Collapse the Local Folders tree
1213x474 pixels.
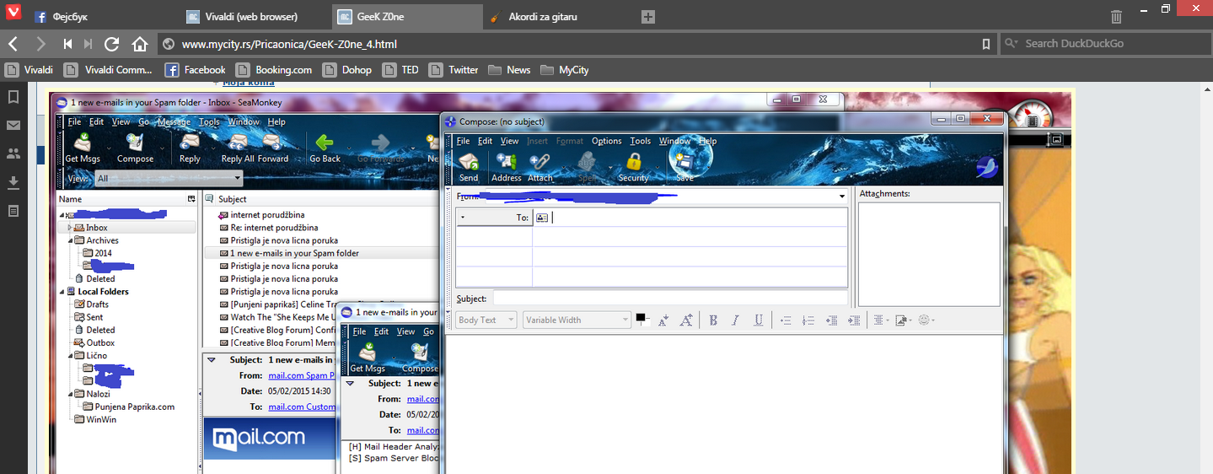62,292
